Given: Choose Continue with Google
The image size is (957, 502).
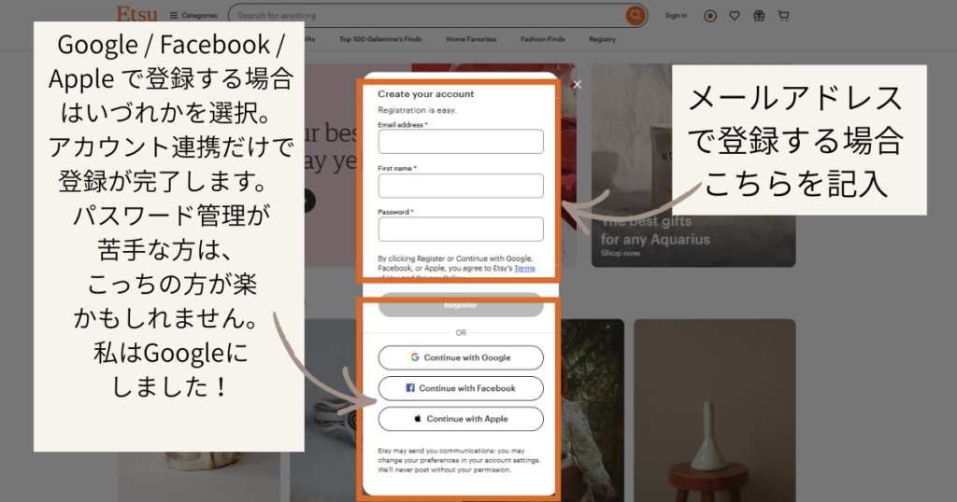Looking at the screenshot, I should (460, 357).
